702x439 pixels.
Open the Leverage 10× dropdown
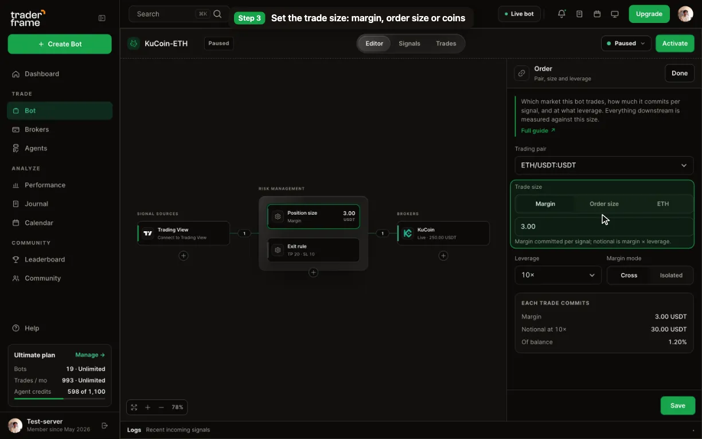click(558, 275)
